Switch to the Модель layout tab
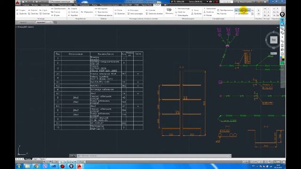The height and width of the screenshot is (169, 301). click(28, 159)
